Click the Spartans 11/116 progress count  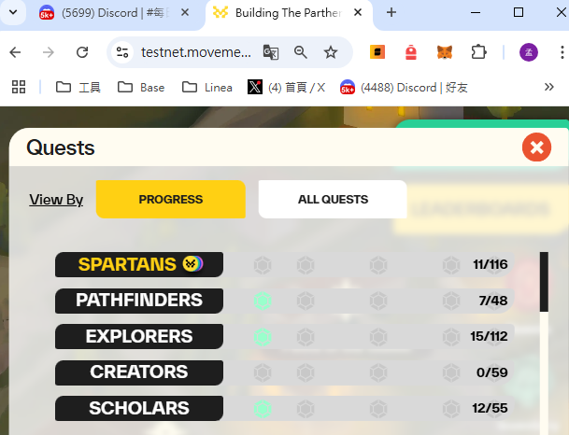pyautogui.click(x=491, y=264)
